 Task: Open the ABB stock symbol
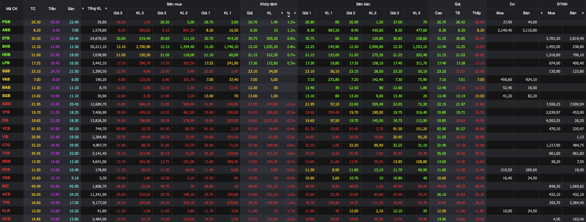[6, 30]
